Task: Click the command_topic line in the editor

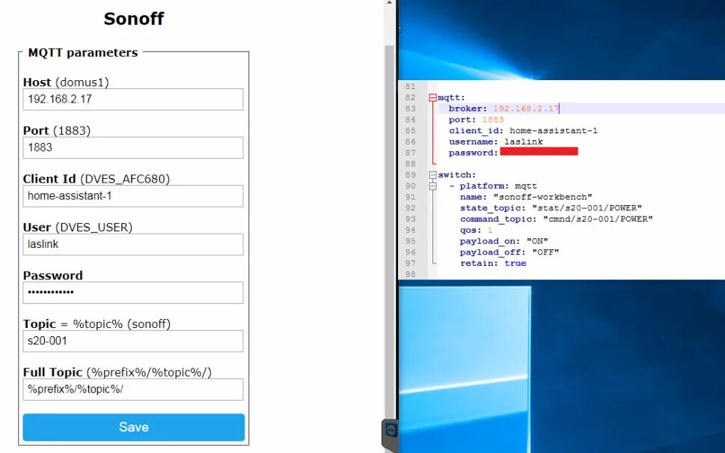Action: pyautogui.click(x=556, y=219)
